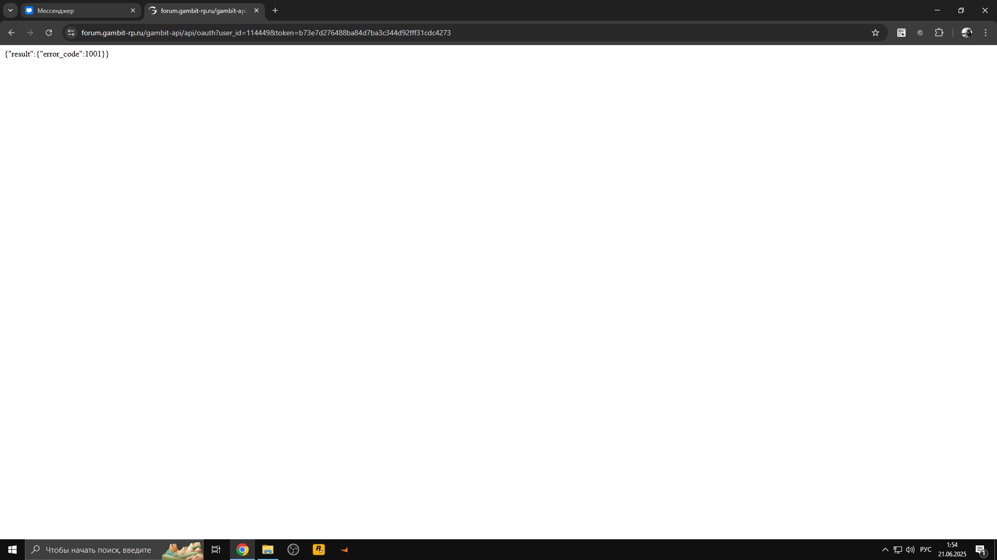The height and width of the screenshot is (560, 997).
Task: Open the Extensions puzzle menu
Action: point(939,33)
